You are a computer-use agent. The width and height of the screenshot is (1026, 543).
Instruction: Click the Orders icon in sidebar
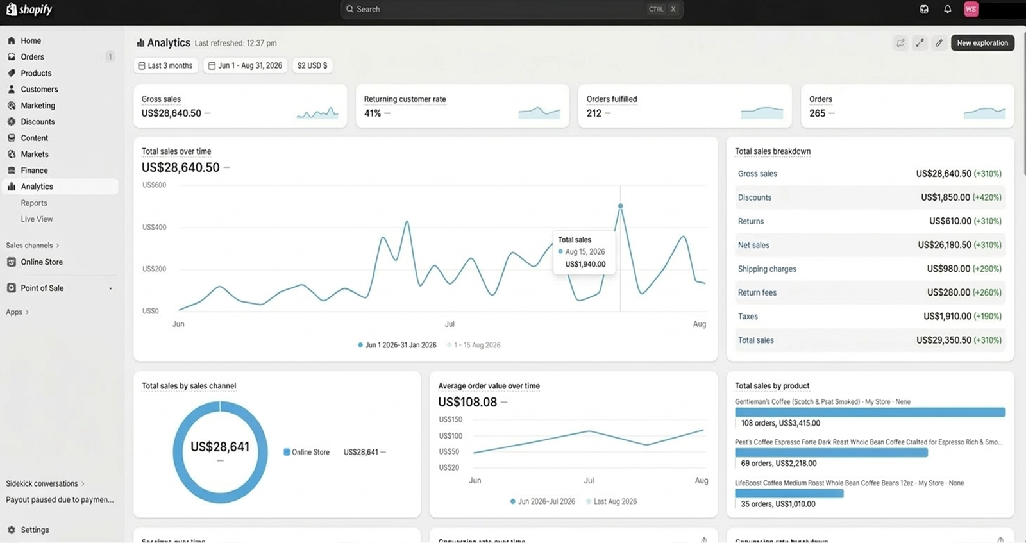point(12,57)
